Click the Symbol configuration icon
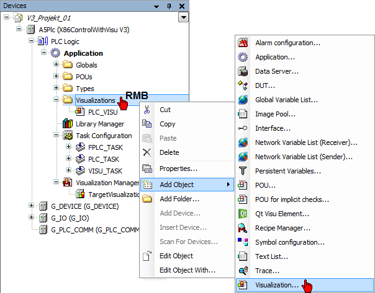Image resolution: width=375 pixels, height=293 pixels. pos(243,242)
